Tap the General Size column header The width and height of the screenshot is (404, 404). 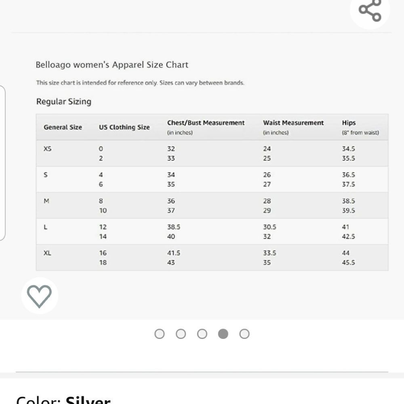(x=63, y=127)
